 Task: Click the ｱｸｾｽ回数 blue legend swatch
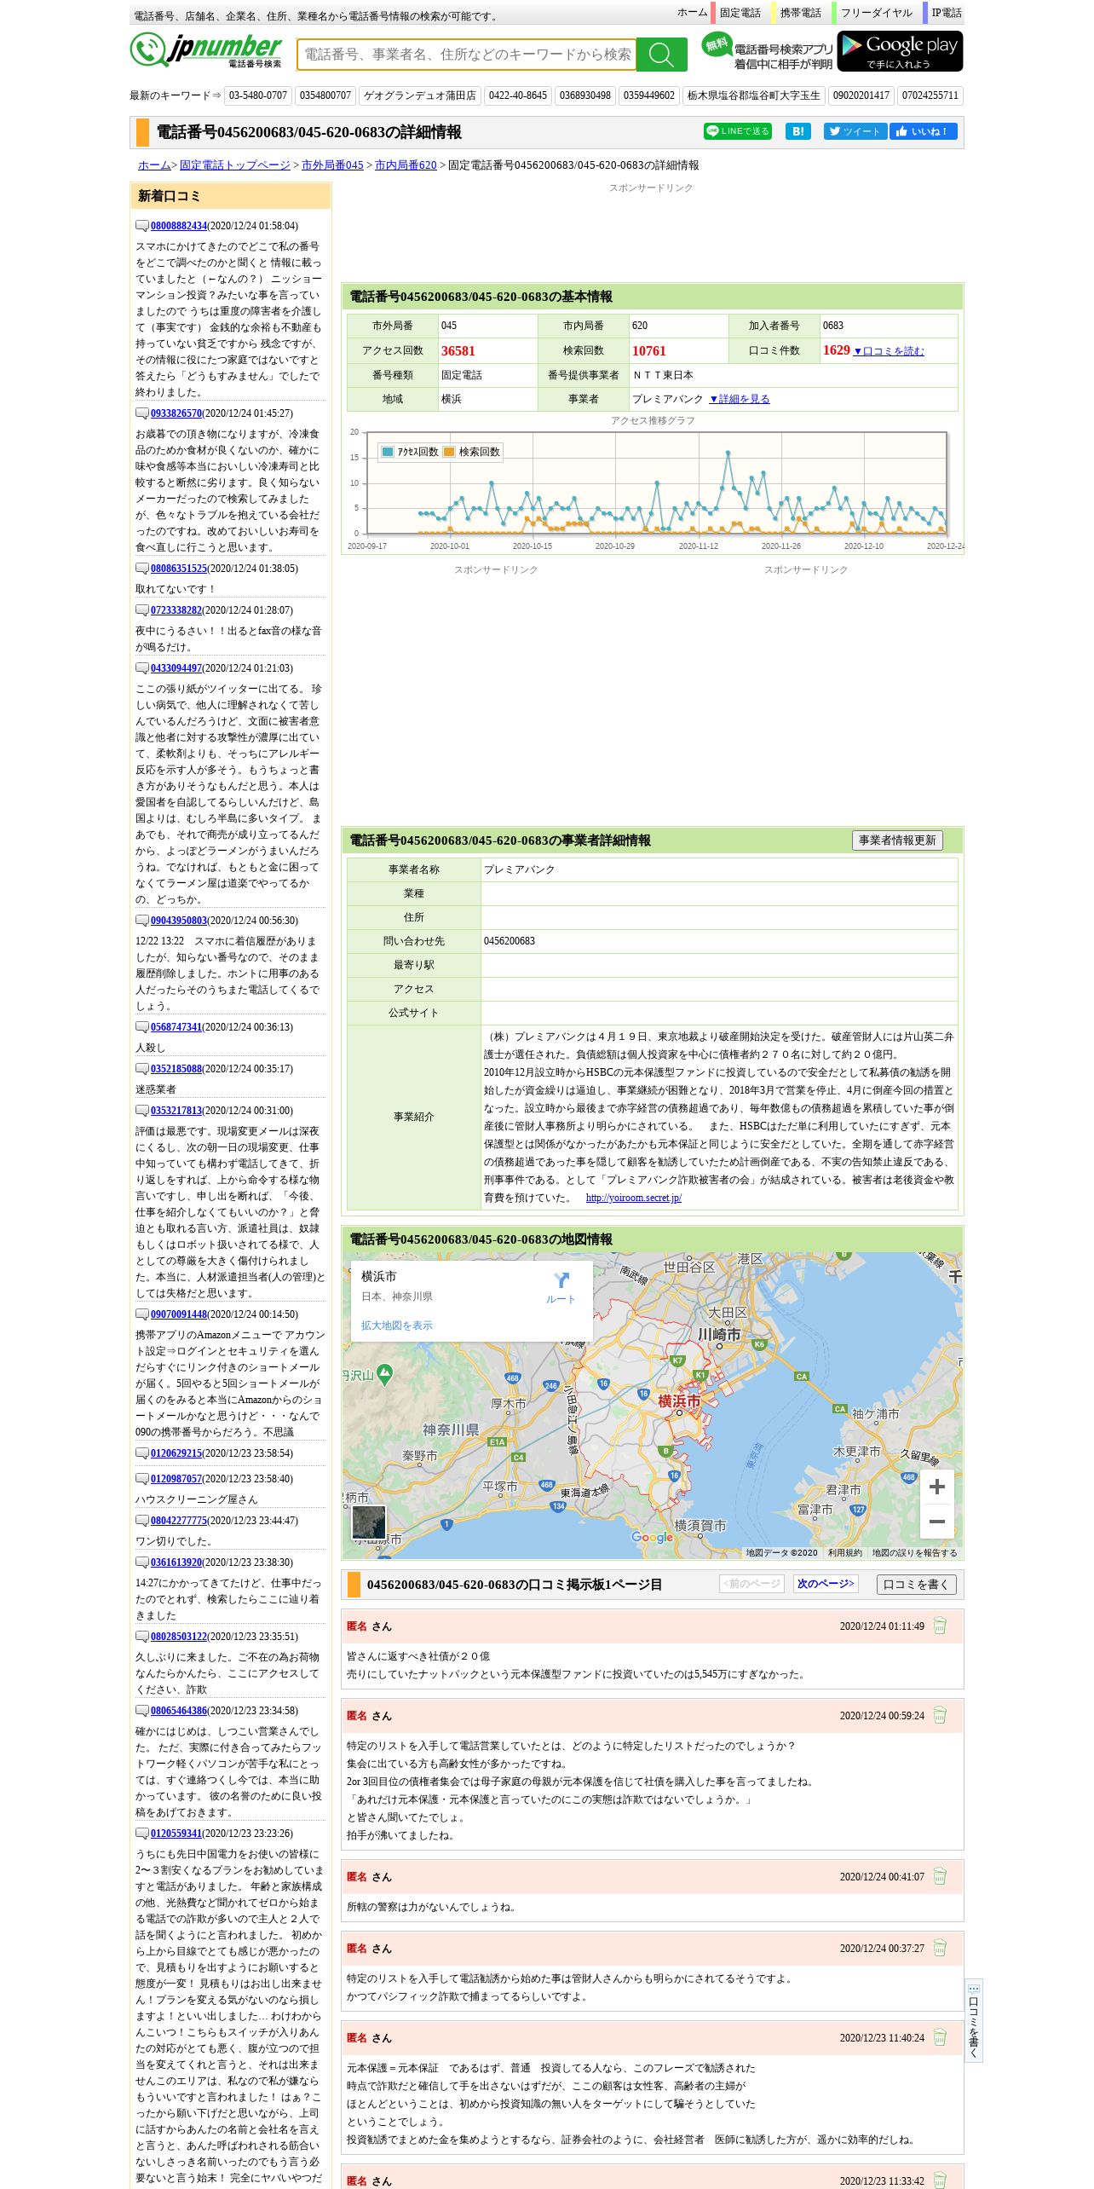(x=389, y=452)
